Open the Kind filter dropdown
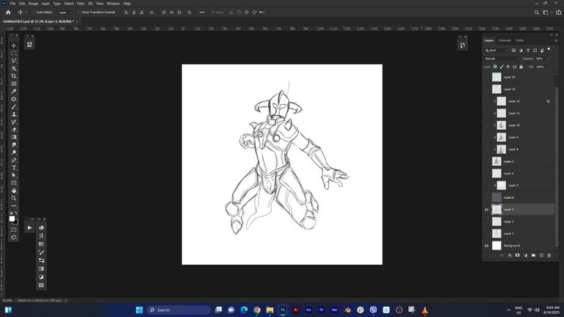This screenshot has height=317, width=564. (x=496, y=51)
